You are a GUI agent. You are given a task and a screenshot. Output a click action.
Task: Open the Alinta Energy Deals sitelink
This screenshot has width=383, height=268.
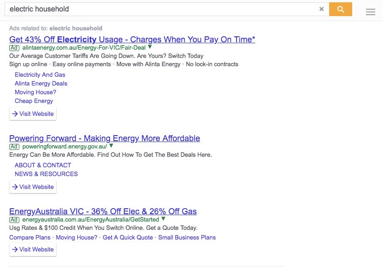pos(41,83)
